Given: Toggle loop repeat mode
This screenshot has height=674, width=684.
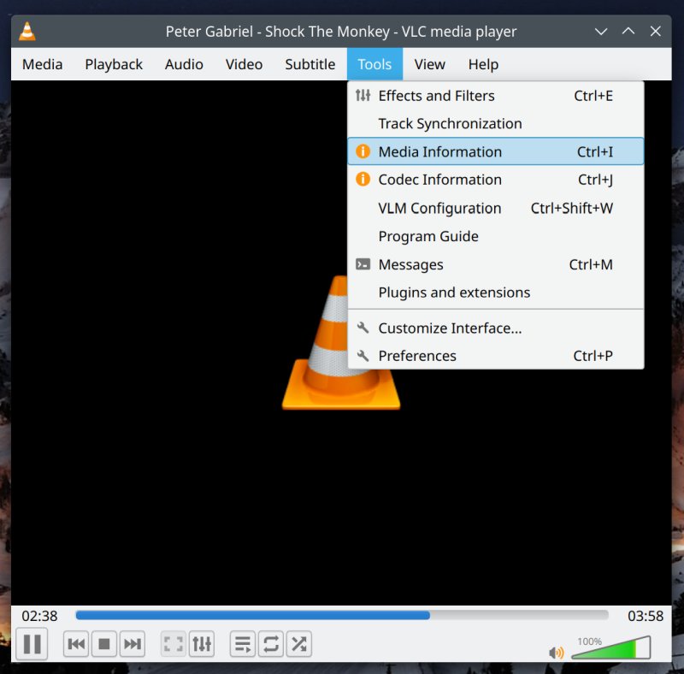Looking at the screenshot, I should [271, 644].
